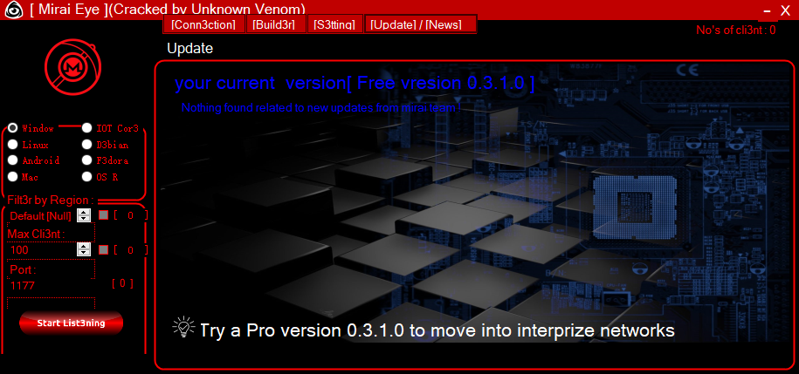Switch to the [Build3r] tab
Viewport: 799px width, 374px height.
[x=276, y=24]
